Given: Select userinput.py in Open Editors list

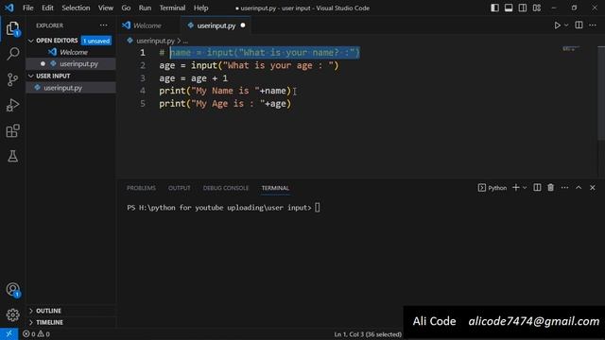Looking at the screenshot, I should click(71, 63).
